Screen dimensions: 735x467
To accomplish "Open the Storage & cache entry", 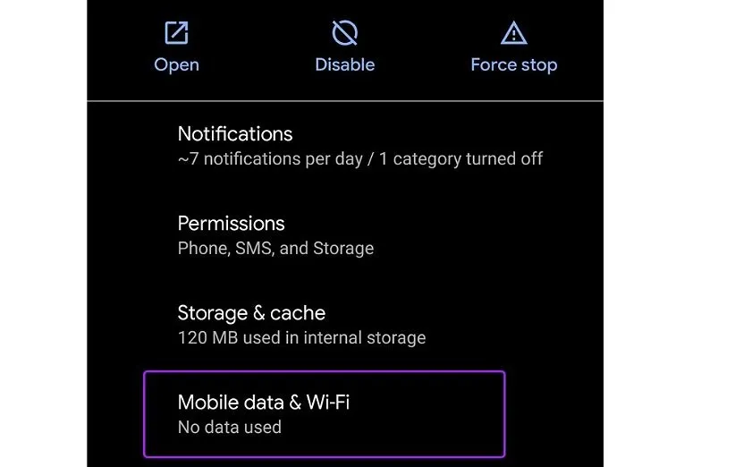I will point(251,313).
